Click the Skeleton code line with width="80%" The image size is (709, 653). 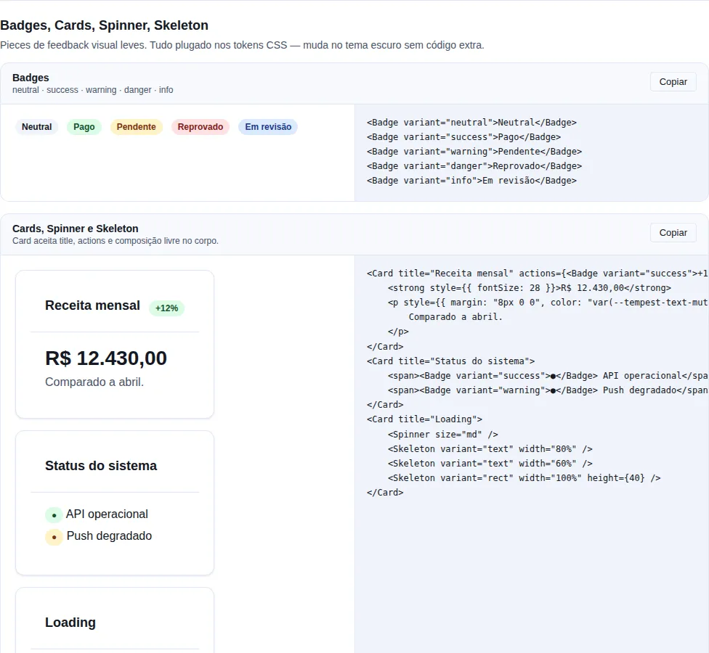point(490,449)
